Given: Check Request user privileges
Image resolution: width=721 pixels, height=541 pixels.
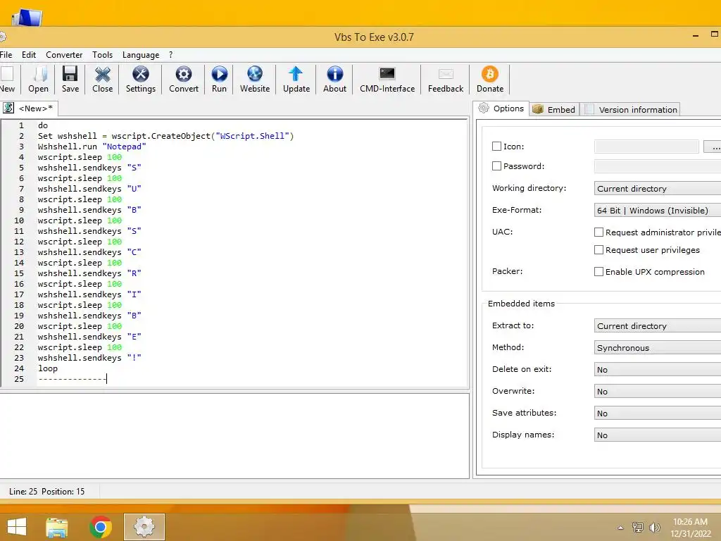Looking at the screenshot, I should pos(598,250).
